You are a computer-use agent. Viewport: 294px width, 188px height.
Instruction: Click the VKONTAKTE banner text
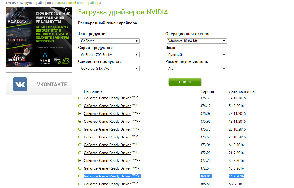[x=52, y=85]
